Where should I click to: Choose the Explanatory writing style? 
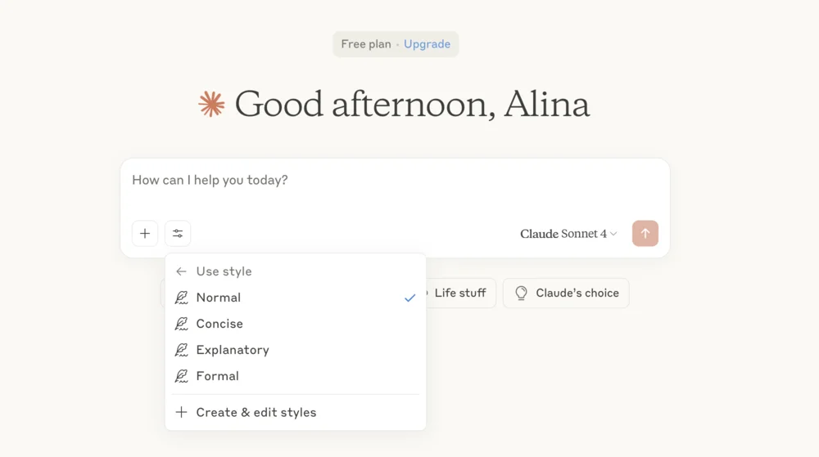point(233,350)
